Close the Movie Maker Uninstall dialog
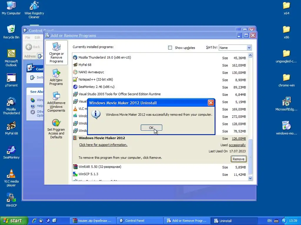 point(210,103)
